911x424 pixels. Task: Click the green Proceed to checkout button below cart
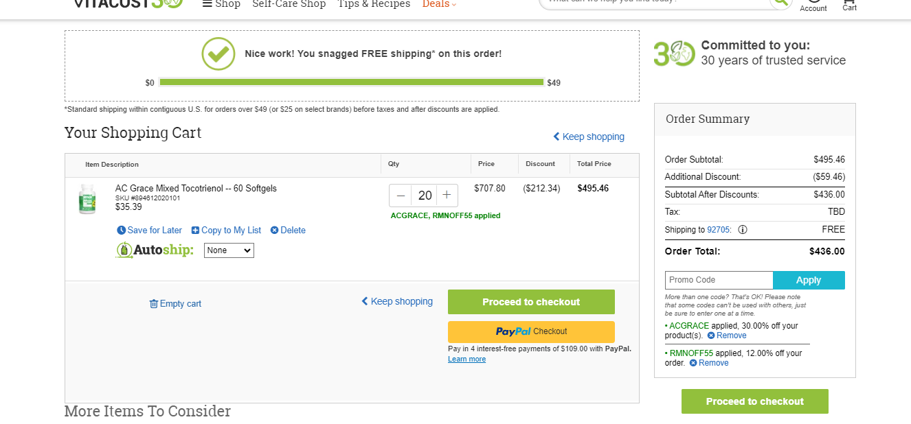coord(531,302)
